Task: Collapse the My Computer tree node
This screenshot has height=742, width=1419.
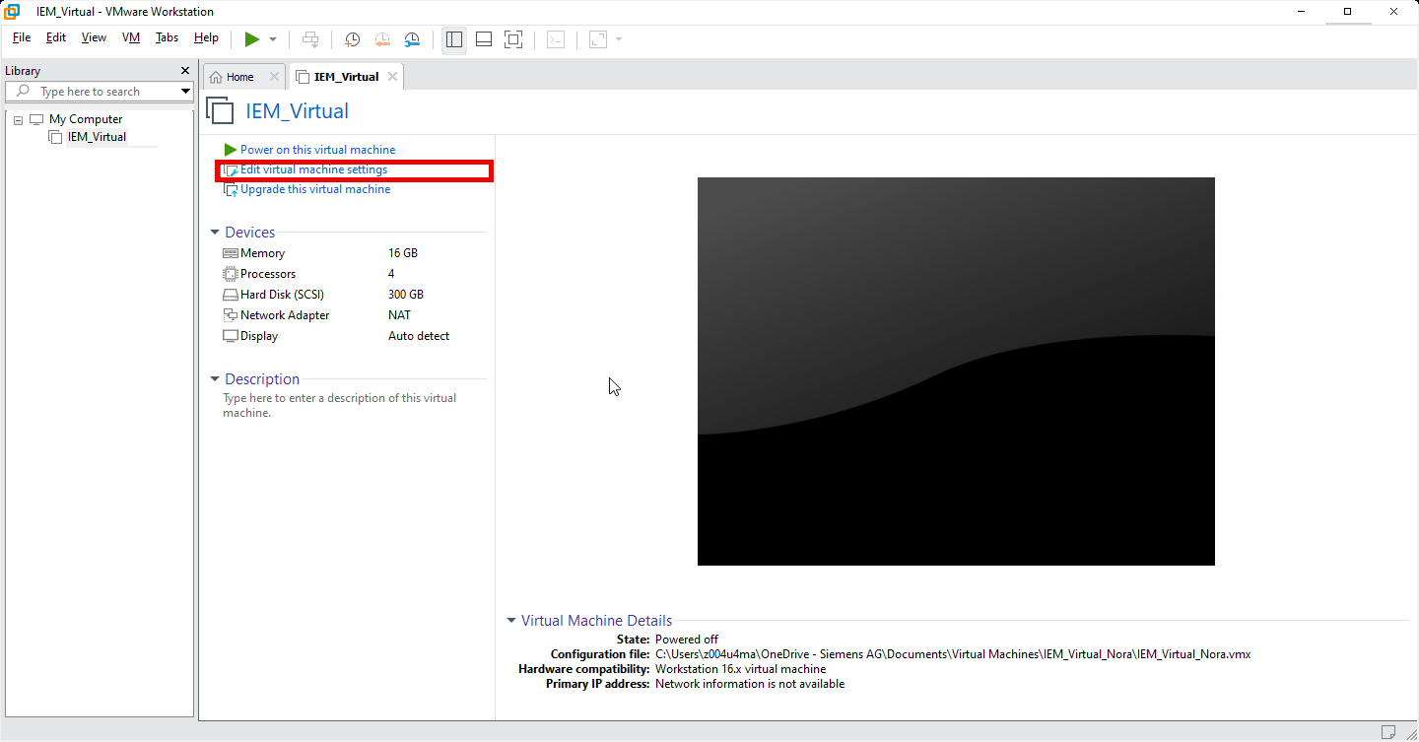Action: click(17, 118)
